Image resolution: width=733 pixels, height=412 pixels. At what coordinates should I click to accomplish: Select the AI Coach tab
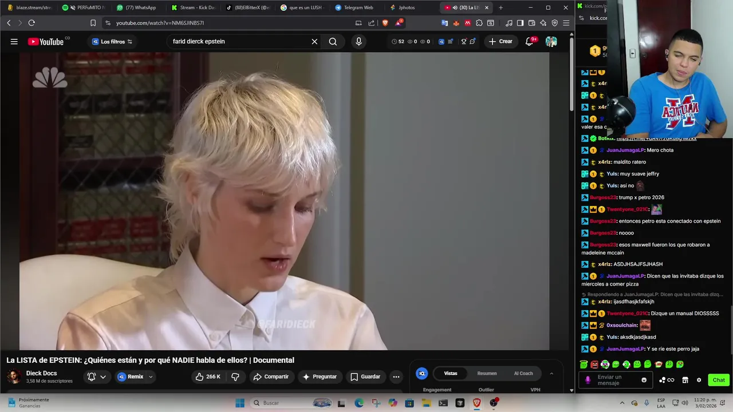[523, 373]
